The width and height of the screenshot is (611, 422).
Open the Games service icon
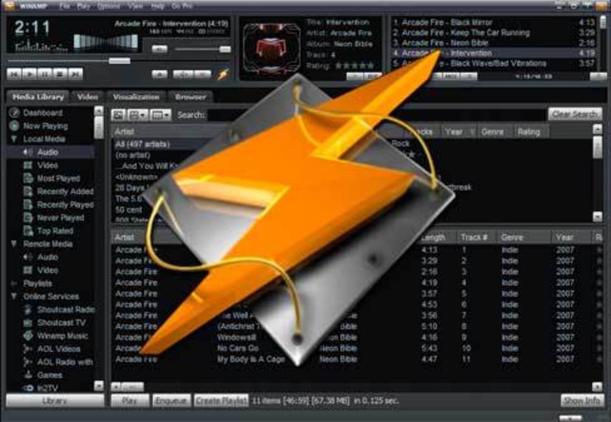coord(28,375)
